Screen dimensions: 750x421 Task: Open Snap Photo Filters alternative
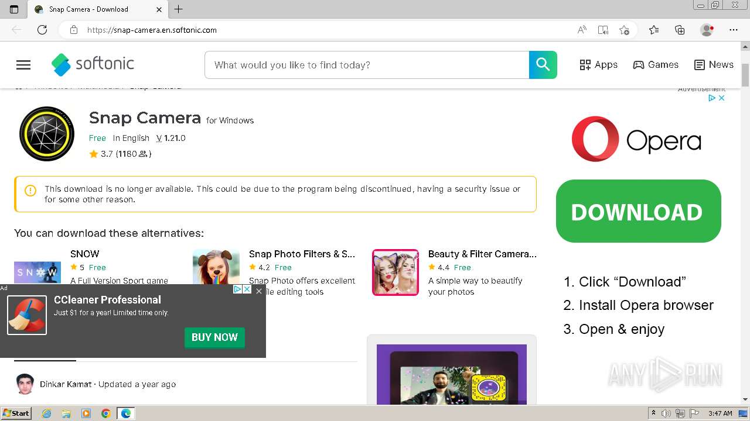coord(302,254)
